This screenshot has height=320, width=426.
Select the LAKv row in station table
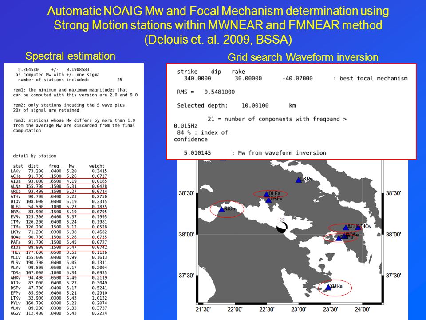click(x=59, y=171)
